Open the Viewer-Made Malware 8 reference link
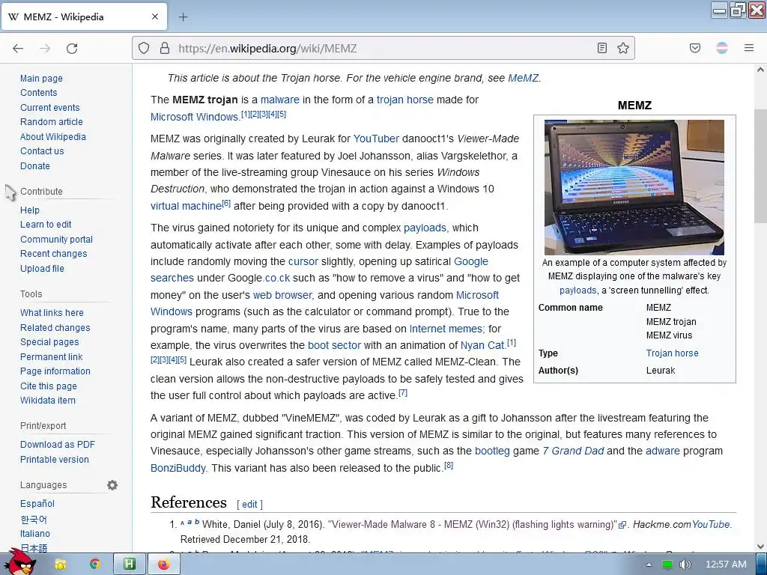This screenshot has width=767, height=575. pos(473,525)
